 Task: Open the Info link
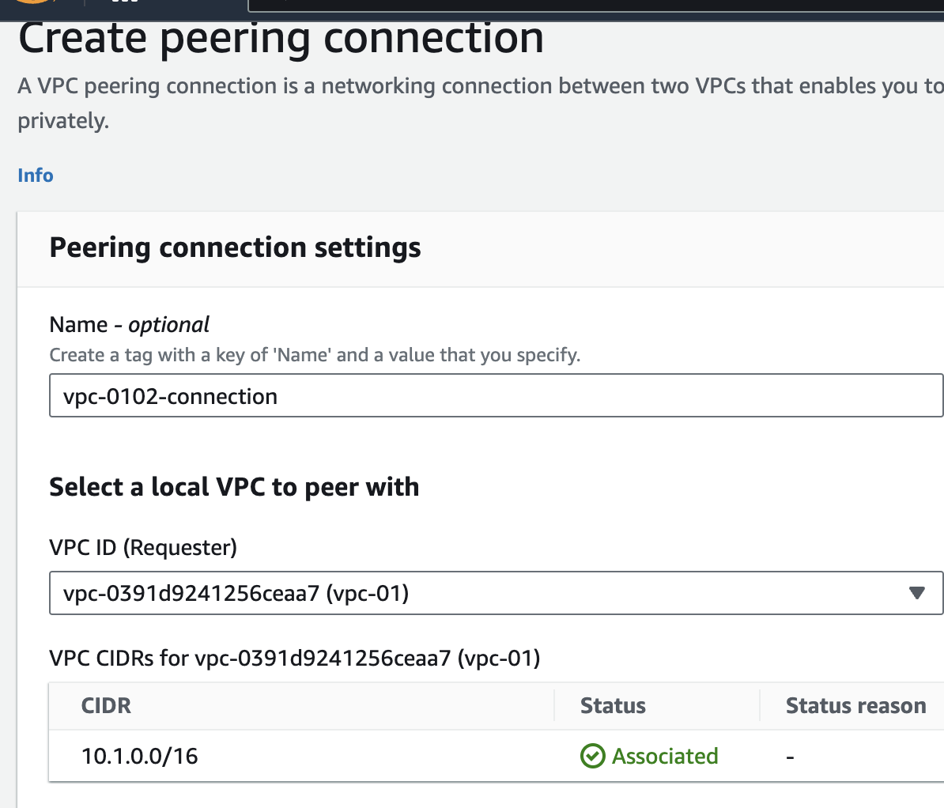36,176
